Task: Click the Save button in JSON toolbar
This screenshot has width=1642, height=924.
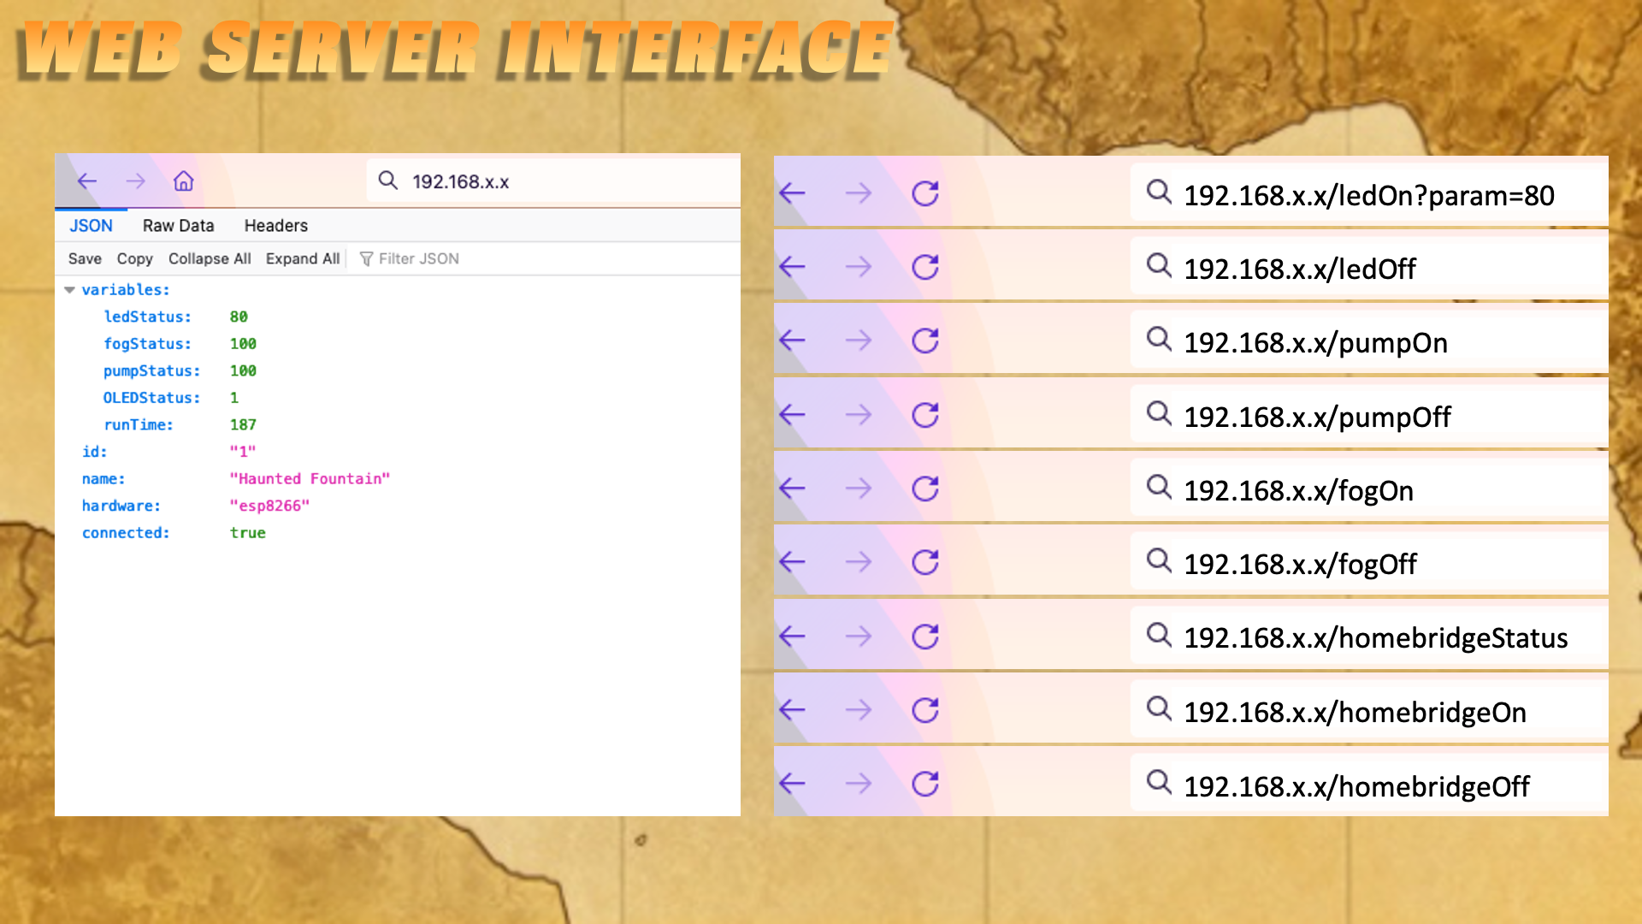Action: [x=85, y=259]
